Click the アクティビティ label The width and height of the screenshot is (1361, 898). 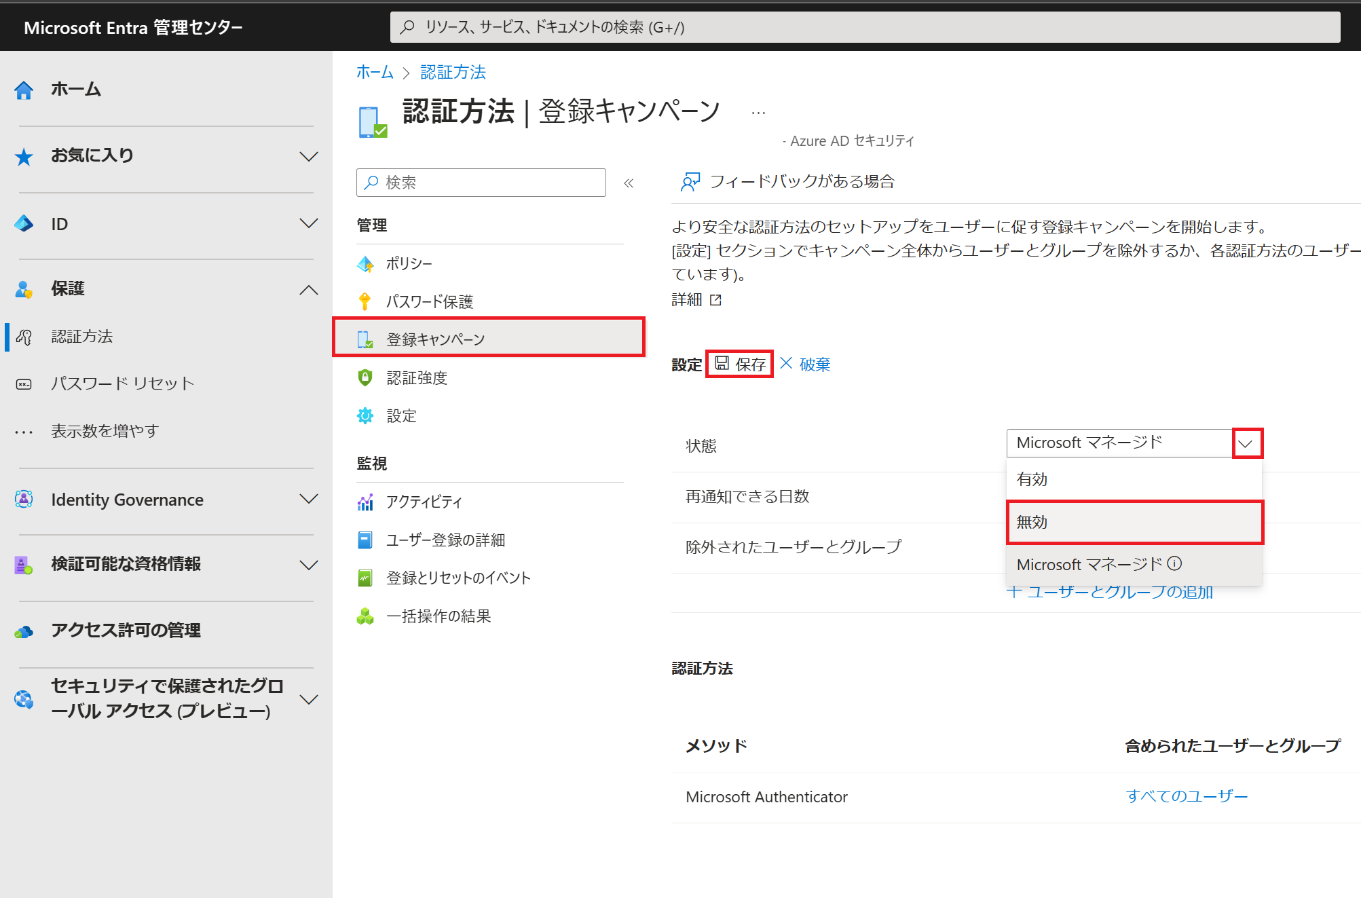(x=424, y=502)
